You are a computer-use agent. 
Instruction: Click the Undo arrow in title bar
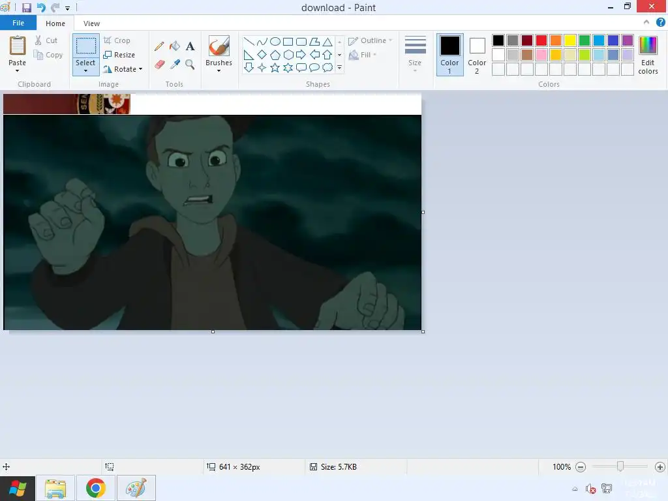pos(41,8)
